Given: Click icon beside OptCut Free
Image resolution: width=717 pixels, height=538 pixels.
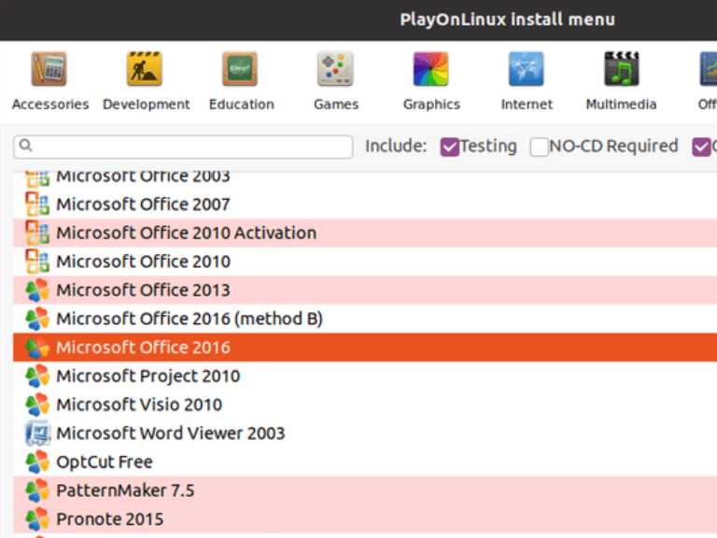Looking at the screenshot, I should click(x=37, y=462).
